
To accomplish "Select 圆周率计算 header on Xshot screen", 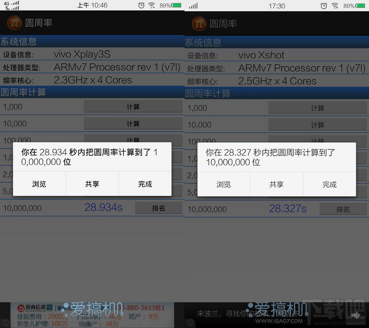I will tap(208, 93).
